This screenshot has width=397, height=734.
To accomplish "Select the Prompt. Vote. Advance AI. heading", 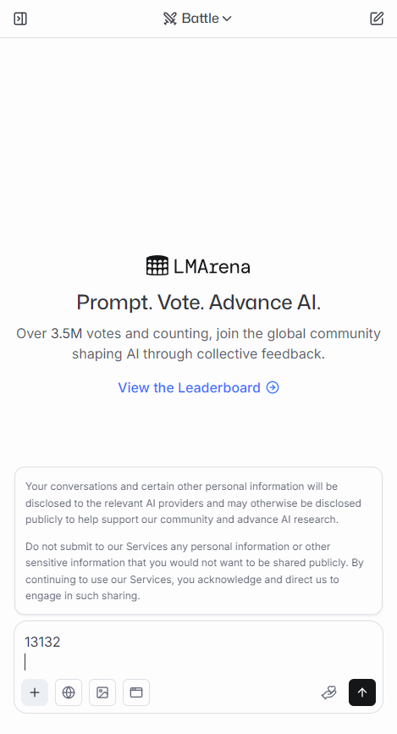I will coord(198,302).
